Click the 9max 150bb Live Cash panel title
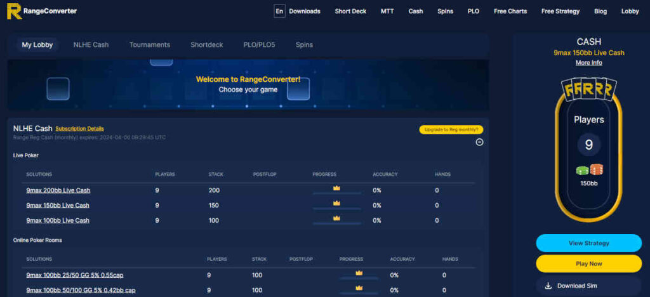This screenshot has width=650, height=297. click(588, 53)
